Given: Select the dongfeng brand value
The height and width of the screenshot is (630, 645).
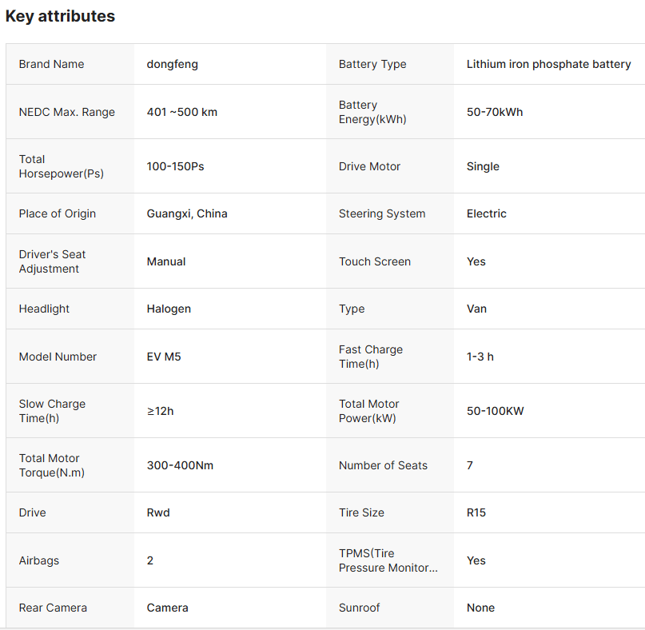Looking at the screenshot, I should (x=172, y=64).
